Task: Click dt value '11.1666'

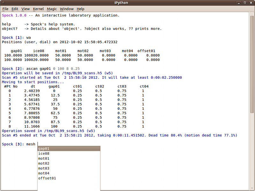Action: (x=32, y=126)
